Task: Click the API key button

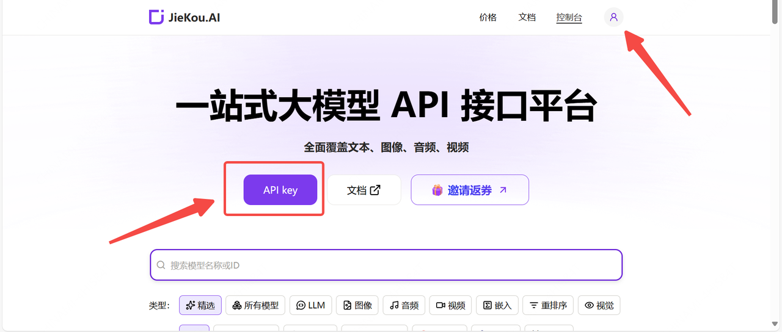Action: pos(280,190)
